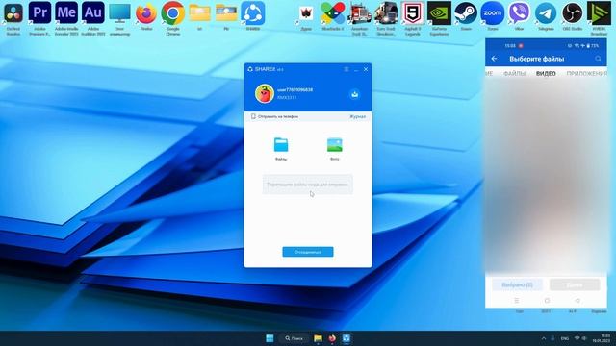
Task: Click the drag-files-here drop area
Action: pos(308,185)
